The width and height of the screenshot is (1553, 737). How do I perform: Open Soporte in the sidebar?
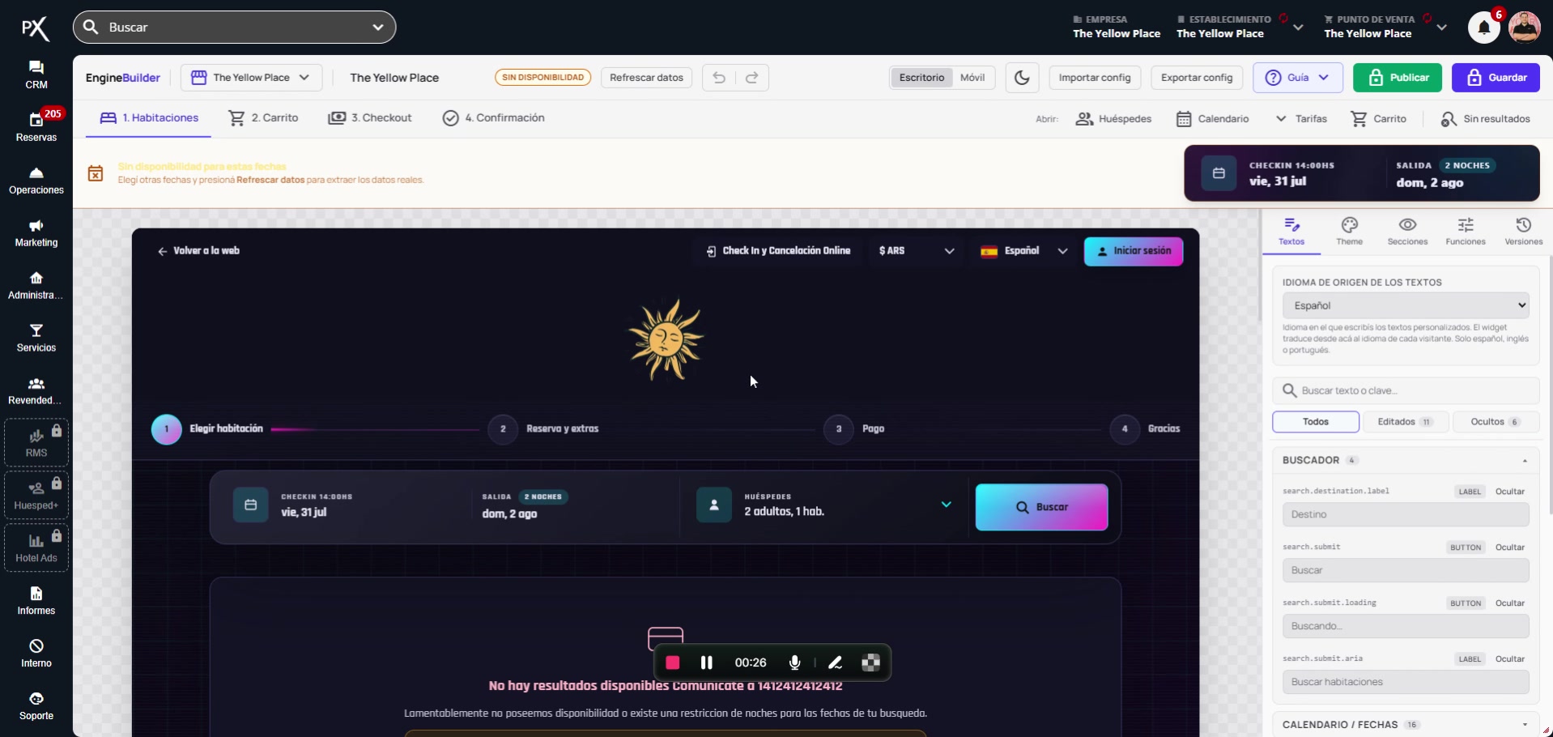[x=36, y=706]
